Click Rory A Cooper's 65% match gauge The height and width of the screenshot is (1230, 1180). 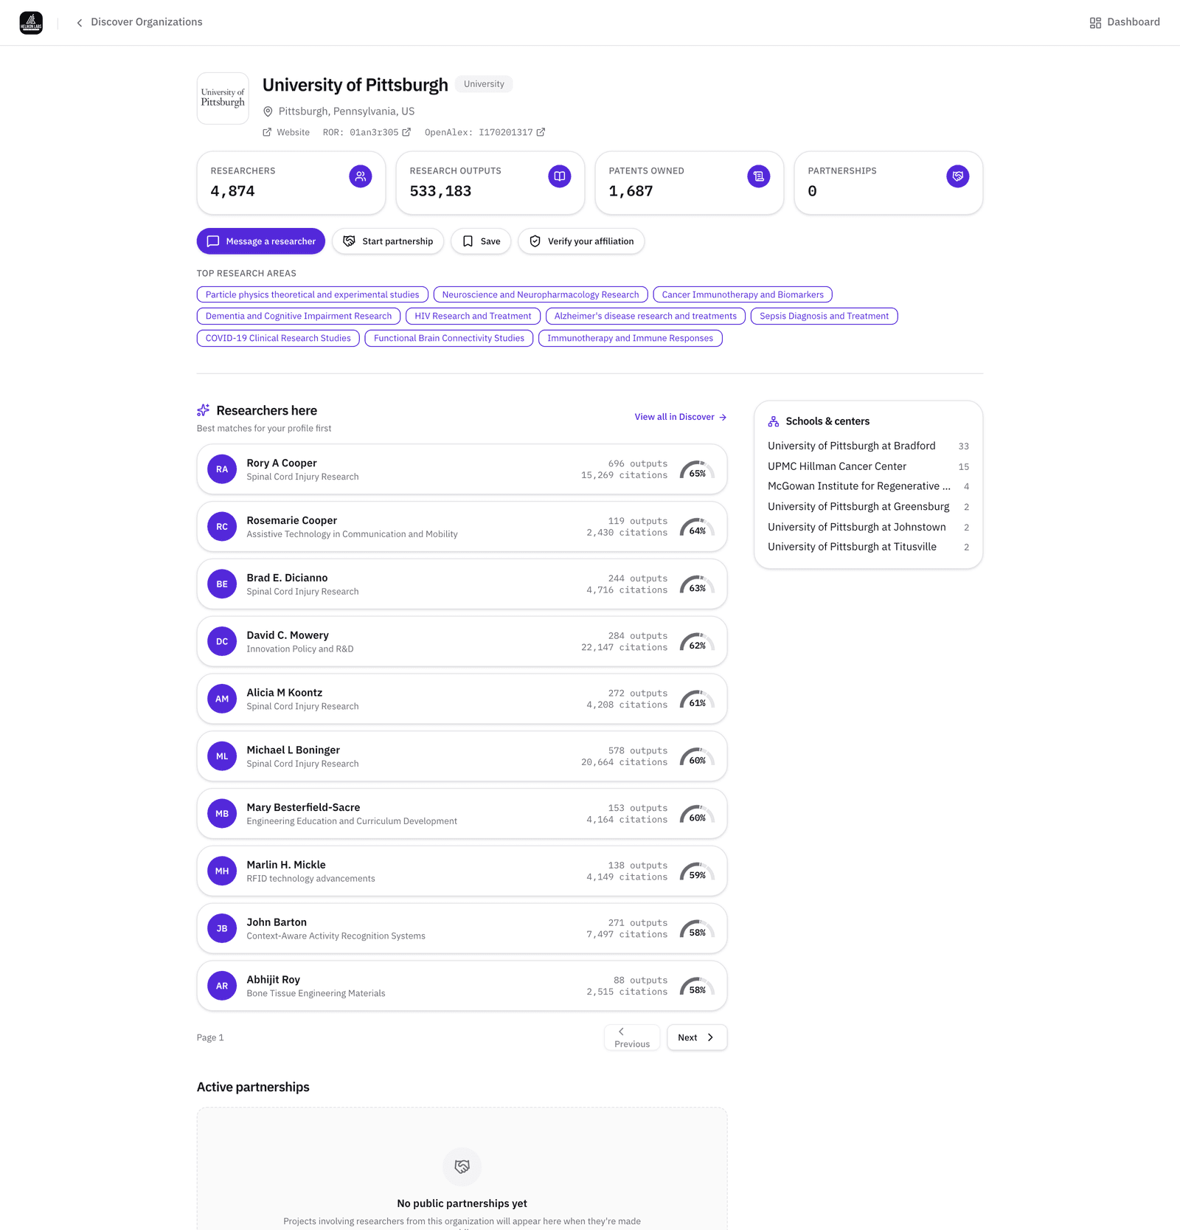click(697, 470)
